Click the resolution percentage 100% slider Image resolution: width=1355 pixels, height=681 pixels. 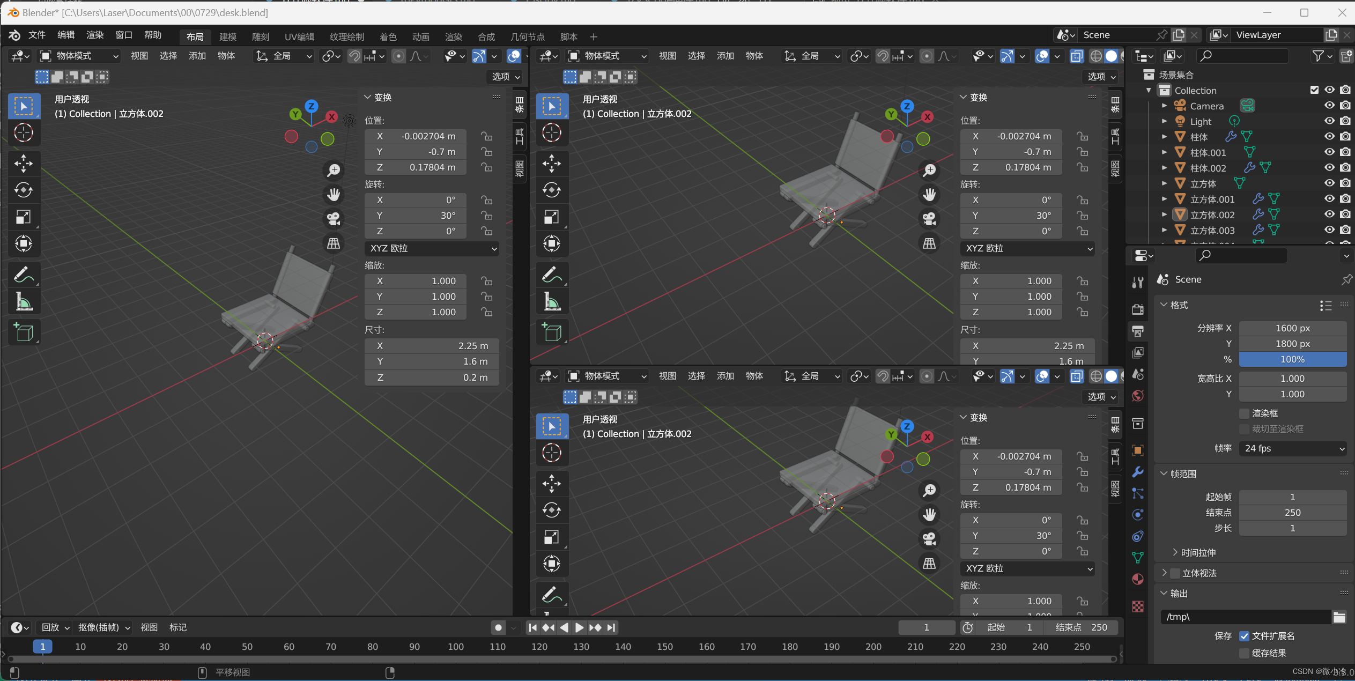[1292, 359]
